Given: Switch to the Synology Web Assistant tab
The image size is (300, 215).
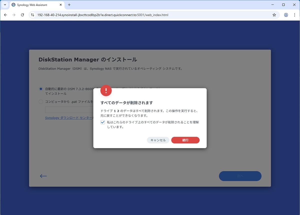Looking at the screenshot, I should point(32,5).
